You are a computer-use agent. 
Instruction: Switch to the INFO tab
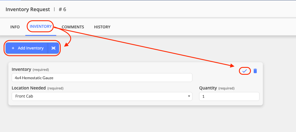pos(15,27)
